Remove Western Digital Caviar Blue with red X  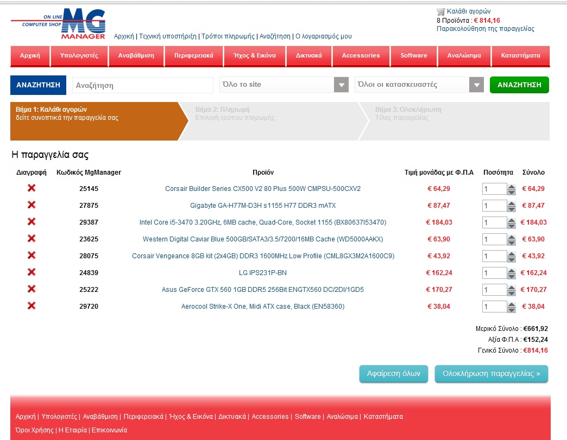coord(31,238)
